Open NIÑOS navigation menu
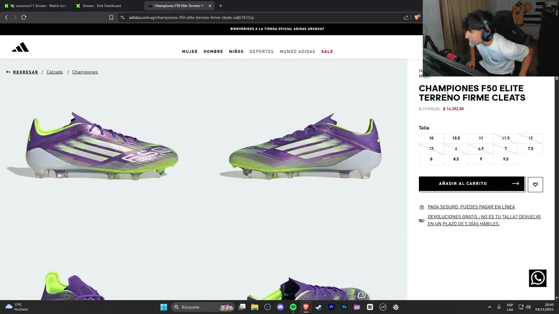The image size is (559, 314). coord(236,51)
